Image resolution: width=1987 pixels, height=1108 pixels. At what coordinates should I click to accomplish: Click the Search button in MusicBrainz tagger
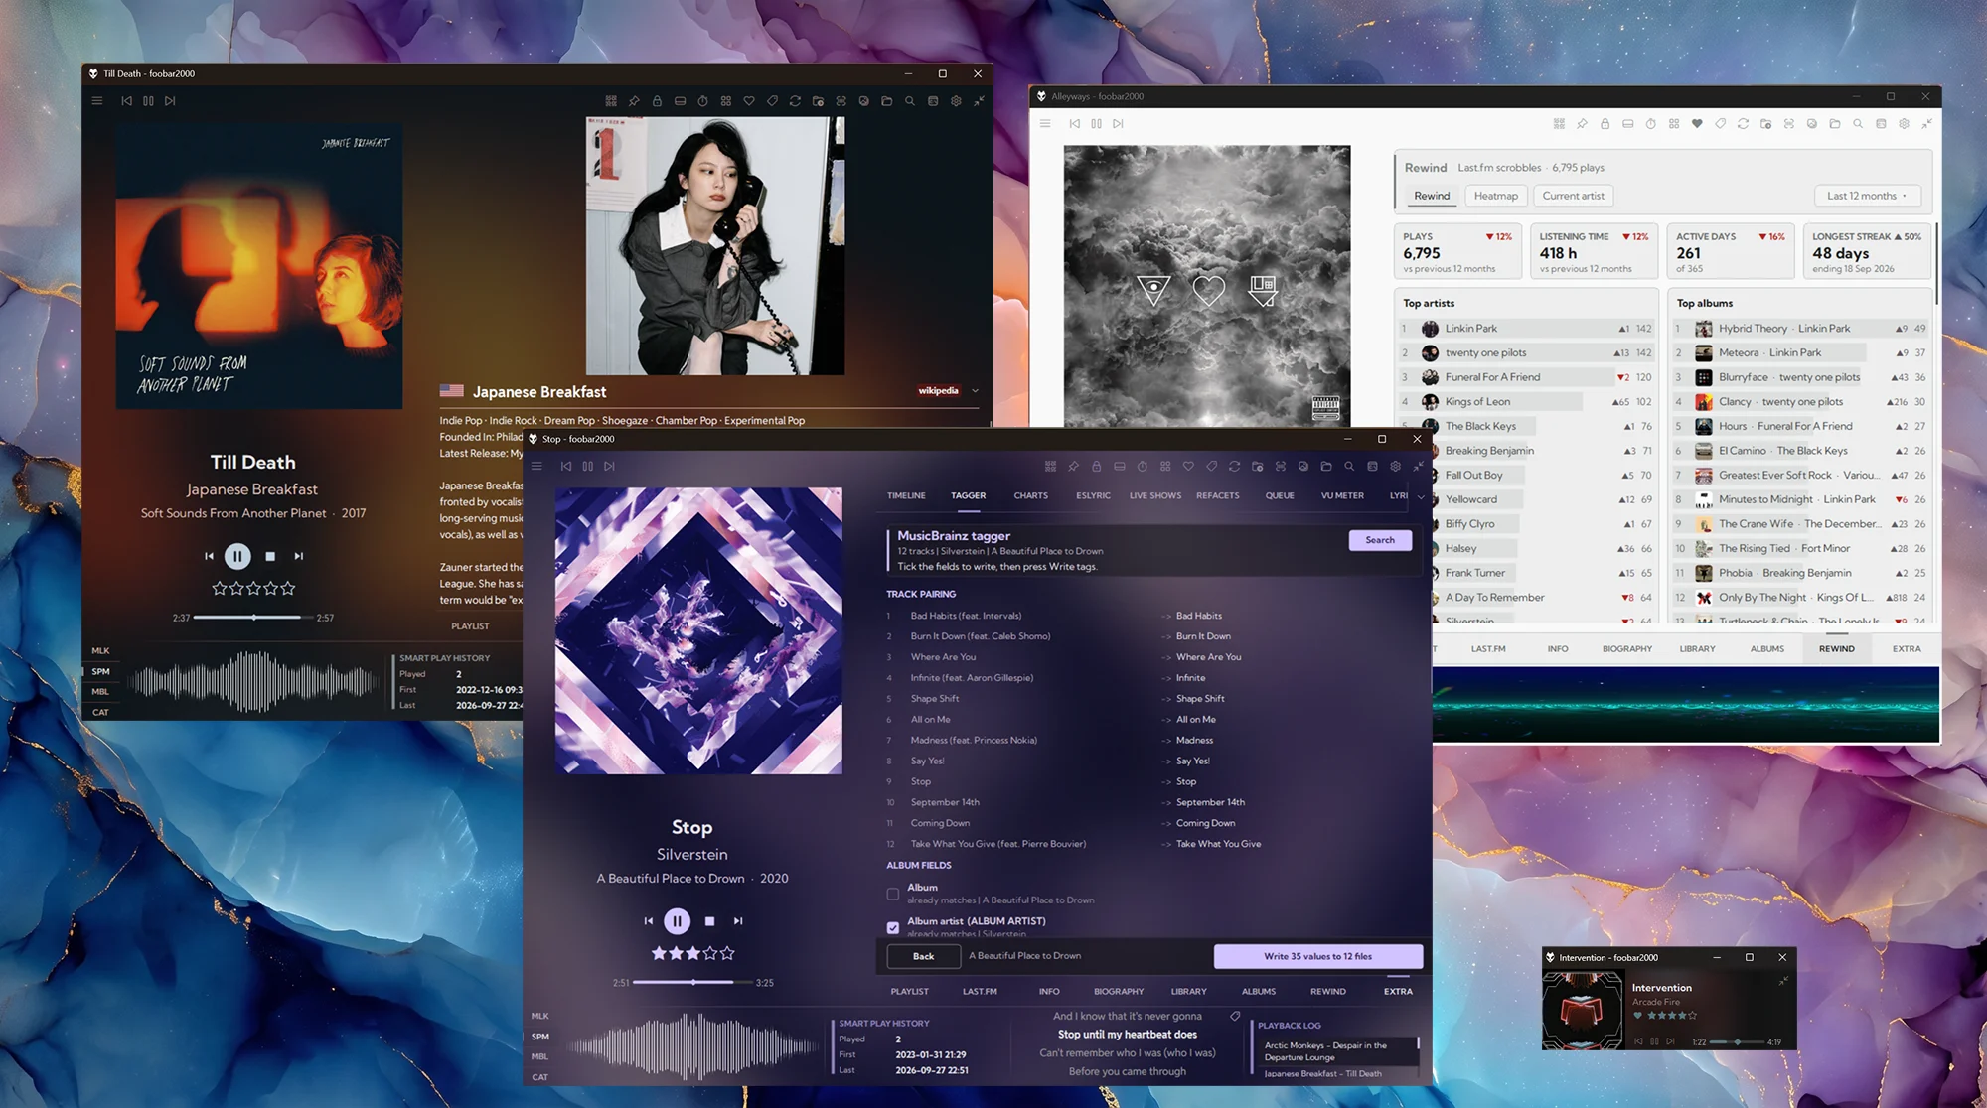1380,540
